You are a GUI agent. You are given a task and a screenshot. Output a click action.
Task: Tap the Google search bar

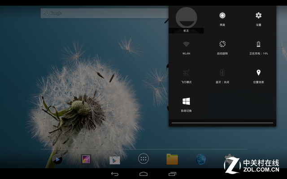coord(104,13)
